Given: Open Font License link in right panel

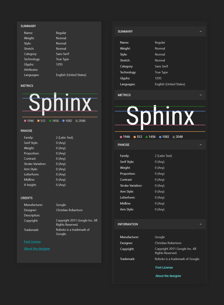Looking at the screenshot, I should click(x=164, y=268).
